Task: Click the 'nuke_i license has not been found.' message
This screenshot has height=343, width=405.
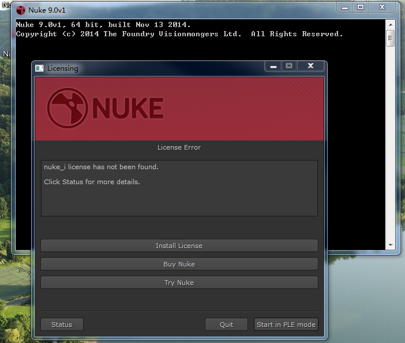Action: (101, 167)
